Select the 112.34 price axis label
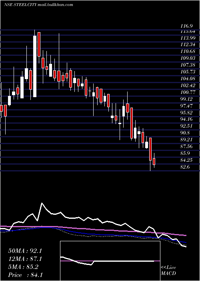Screen dimensions: 200x281 point(188,45)
